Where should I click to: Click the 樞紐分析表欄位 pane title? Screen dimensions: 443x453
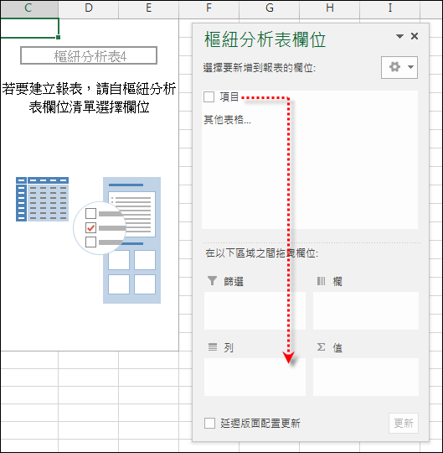(x=265, y=39)
